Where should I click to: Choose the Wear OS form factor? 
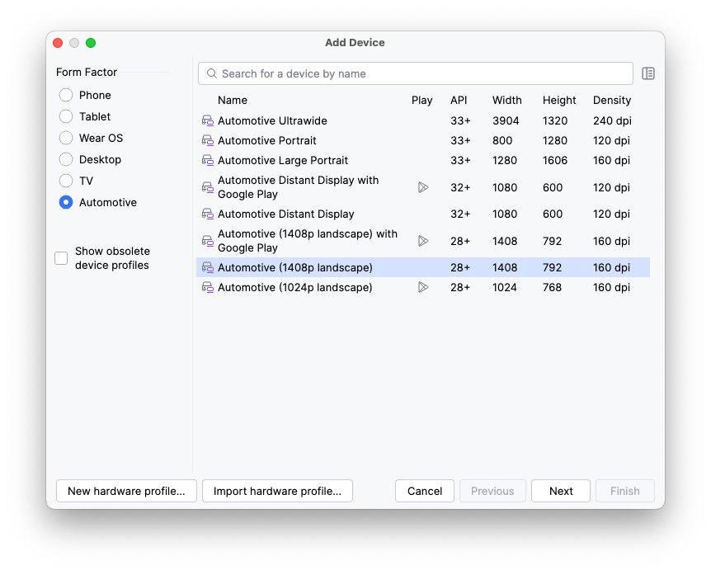click(66, 138)
